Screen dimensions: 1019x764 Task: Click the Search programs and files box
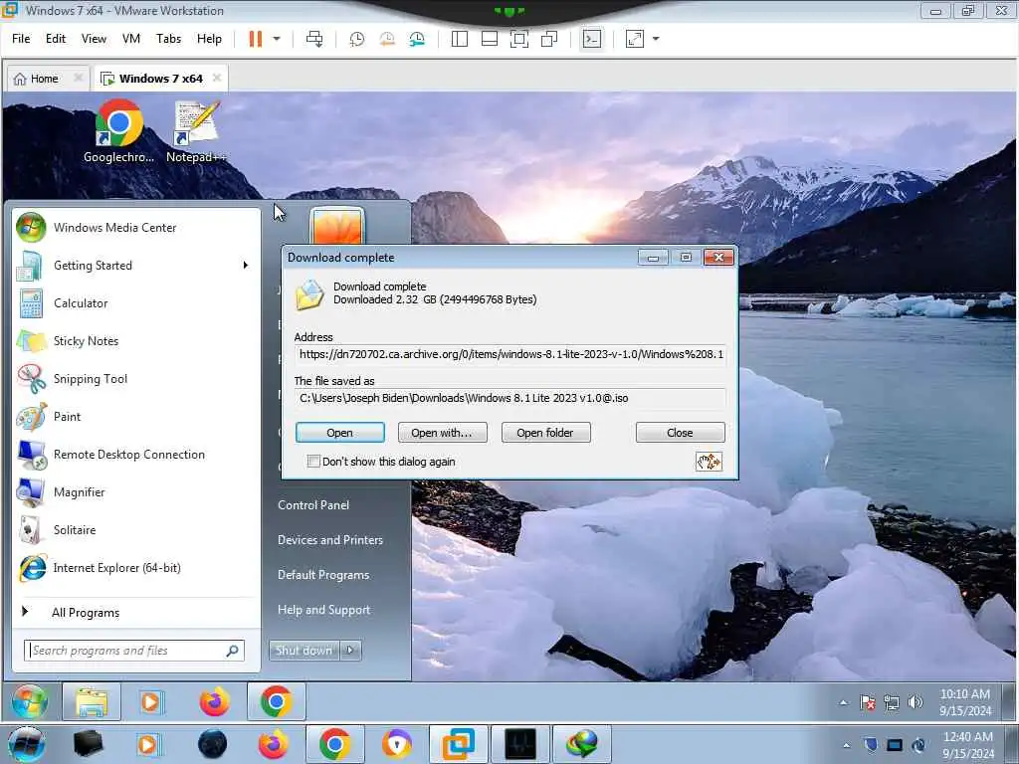pyautogui.click(x=134, y=651)
